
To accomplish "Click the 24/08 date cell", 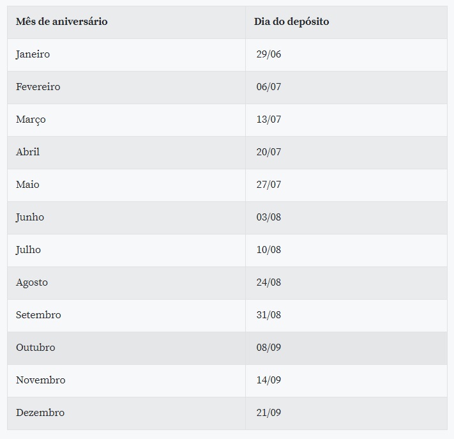I will (x=269, y=282).
